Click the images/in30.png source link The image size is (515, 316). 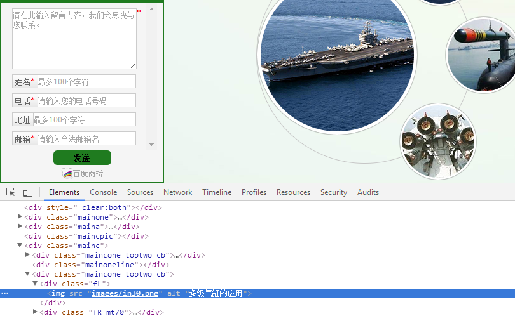(125, 293)
